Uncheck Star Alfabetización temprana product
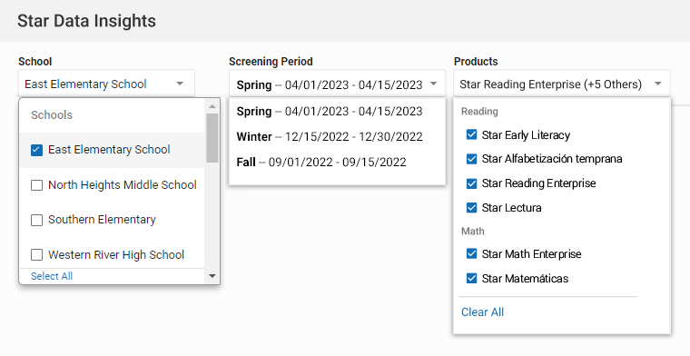The image size is (690, 356). tap(471, 158)
